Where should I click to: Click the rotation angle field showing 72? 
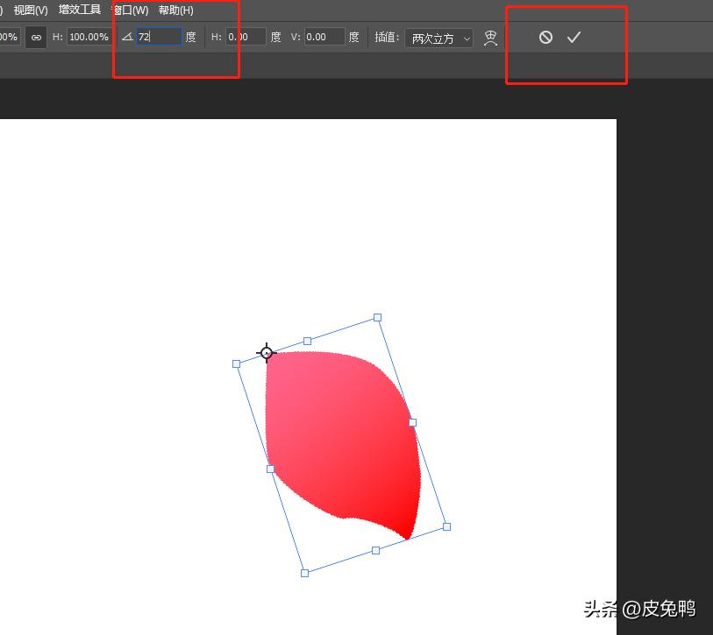pos(158,37)
